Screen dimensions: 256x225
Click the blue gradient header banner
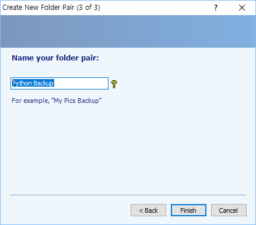point(128,31)
